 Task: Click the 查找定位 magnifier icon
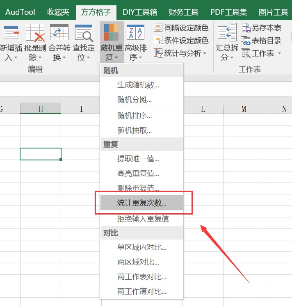tap(84, 33)
